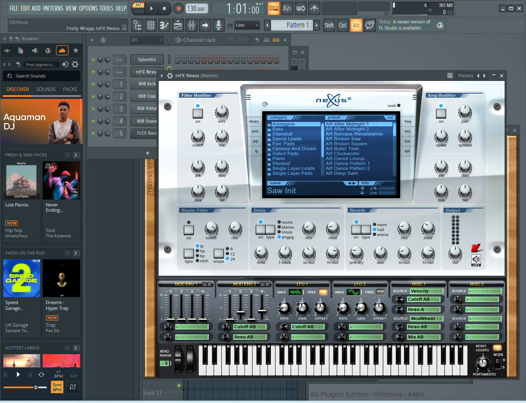Open the PATTERNS menu
526x403 pixels.
(x=53, y=8)
